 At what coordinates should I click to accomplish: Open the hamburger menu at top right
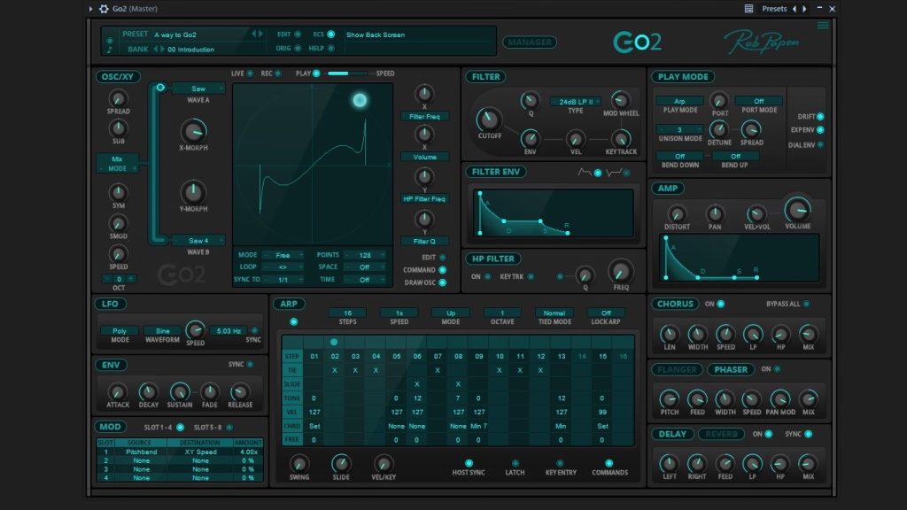pos(823,25)
